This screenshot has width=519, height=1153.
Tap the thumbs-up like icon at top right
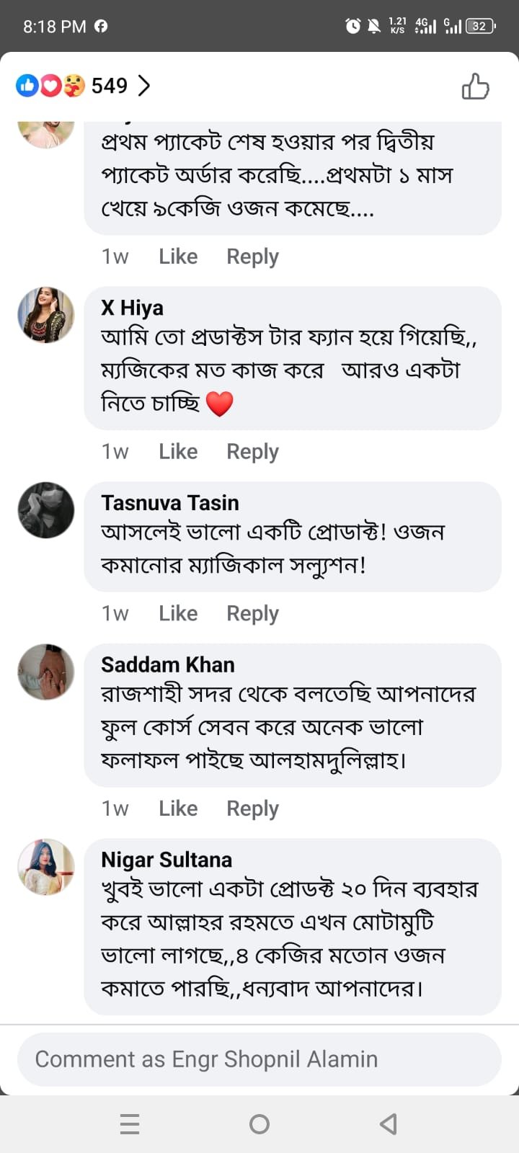point(475,86)
